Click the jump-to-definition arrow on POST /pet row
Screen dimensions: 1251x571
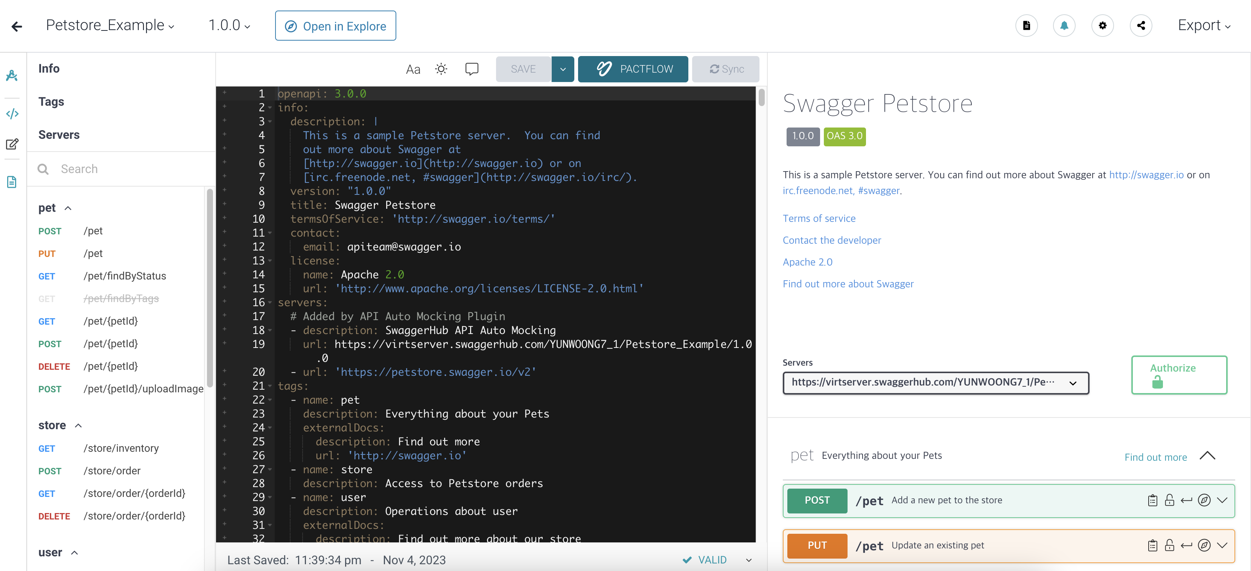[x=1186, y=500]
